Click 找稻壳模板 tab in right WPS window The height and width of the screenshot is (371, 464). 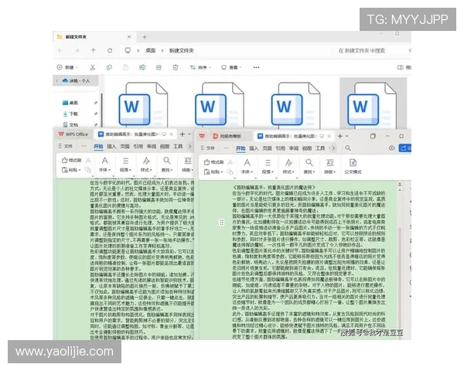coord(227,136)
